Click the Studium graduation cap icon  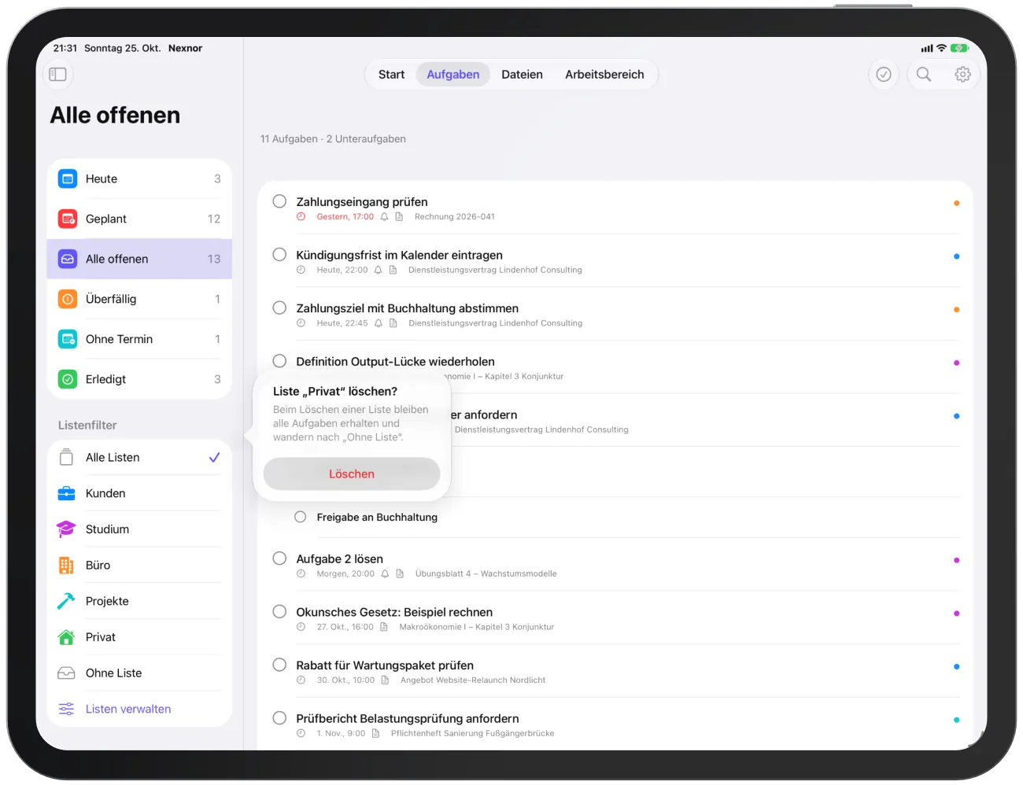click(x=67, y=530)
